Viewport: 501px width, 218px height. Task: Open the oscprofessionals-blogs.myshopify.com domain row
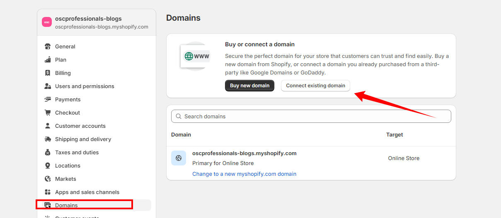[x=244, y=153]
